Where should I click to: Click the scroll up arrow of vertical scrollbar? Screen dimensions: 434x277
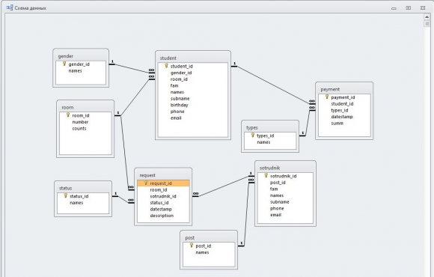point(427,17)
